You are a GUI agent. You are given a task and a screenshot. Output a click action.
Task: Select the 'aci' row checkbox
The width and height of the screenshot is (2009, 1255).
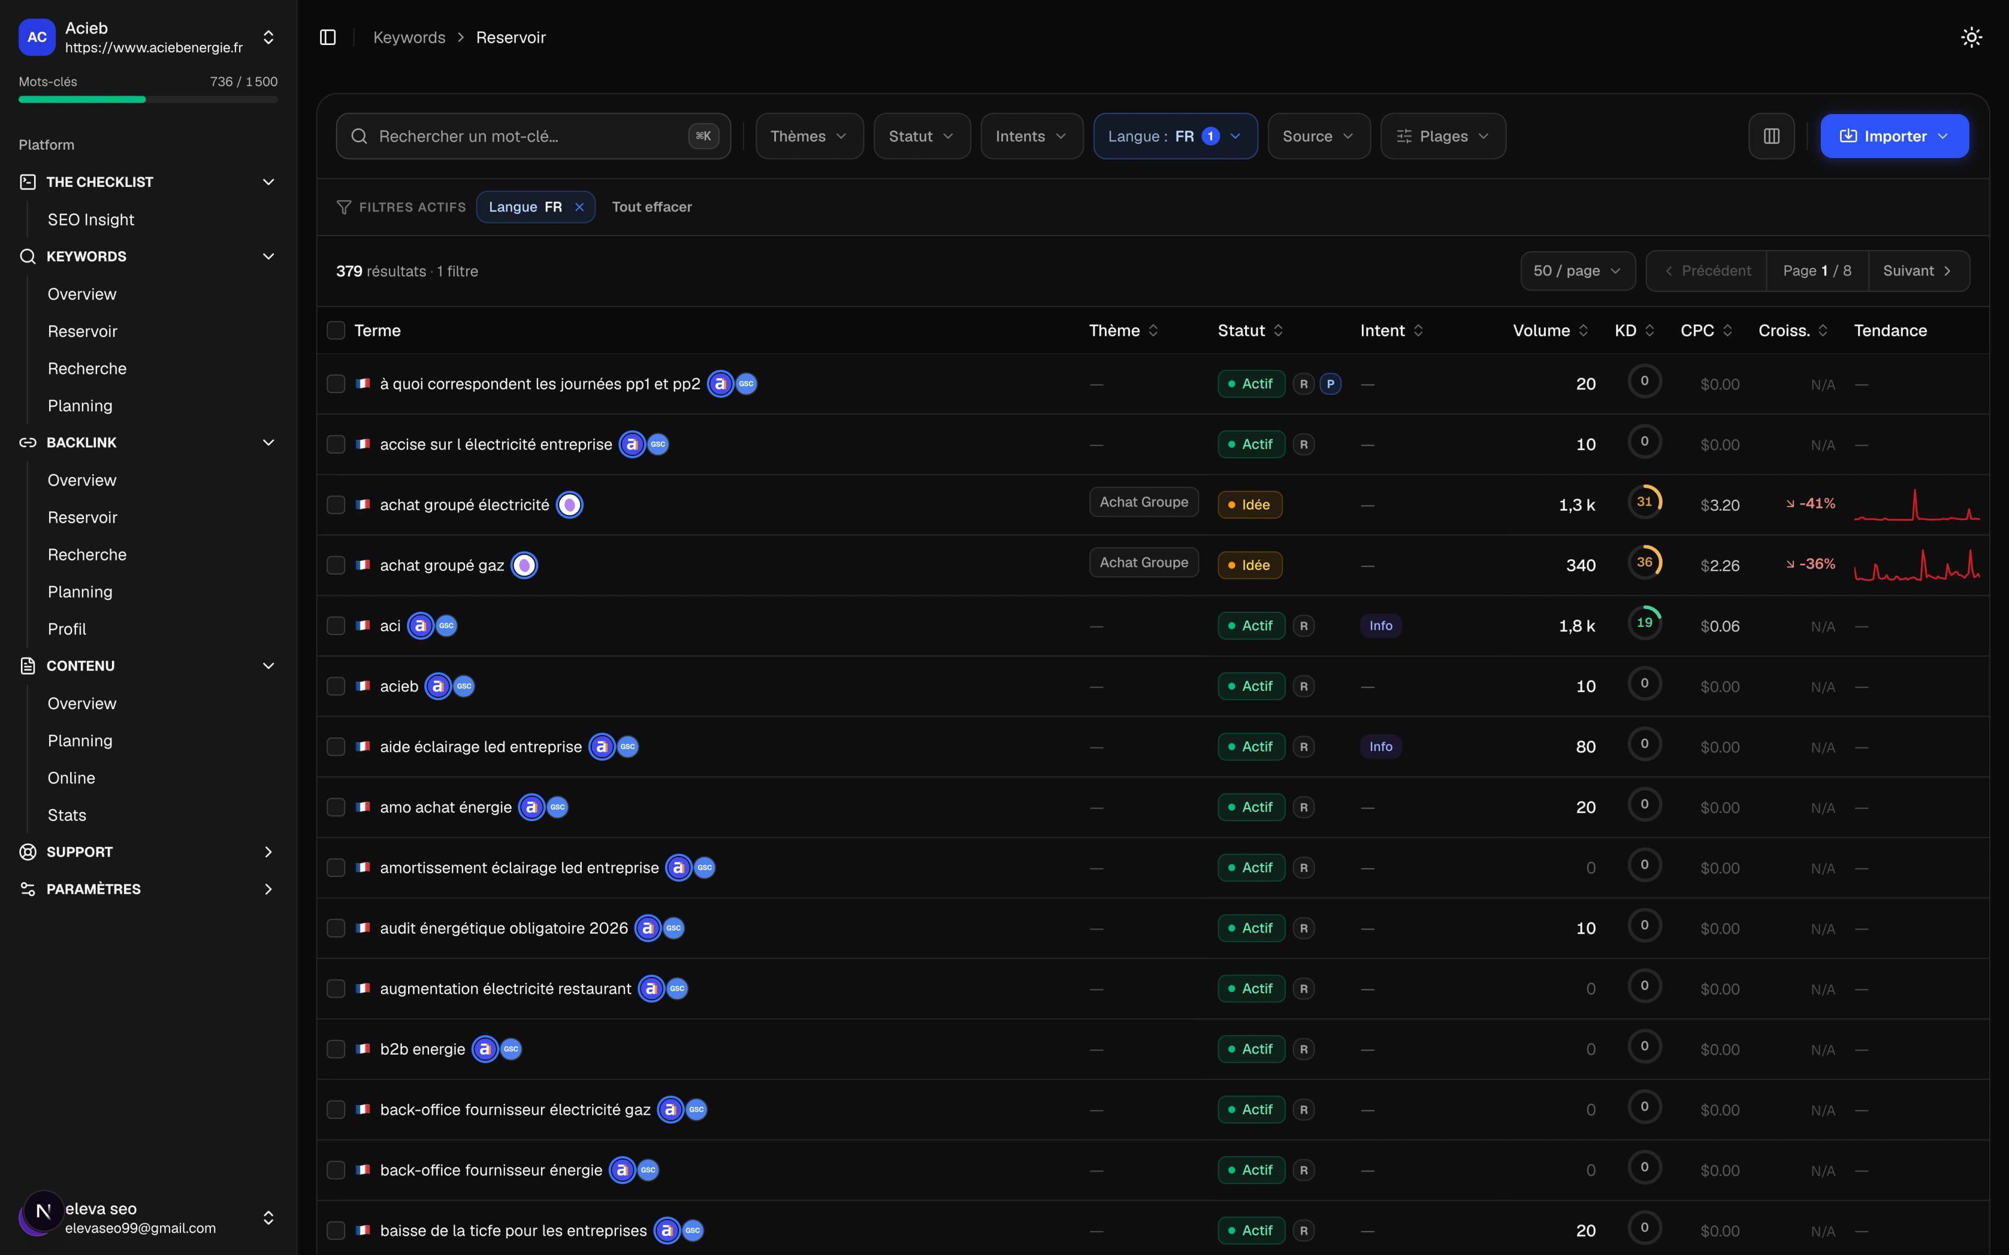(335, 626)
